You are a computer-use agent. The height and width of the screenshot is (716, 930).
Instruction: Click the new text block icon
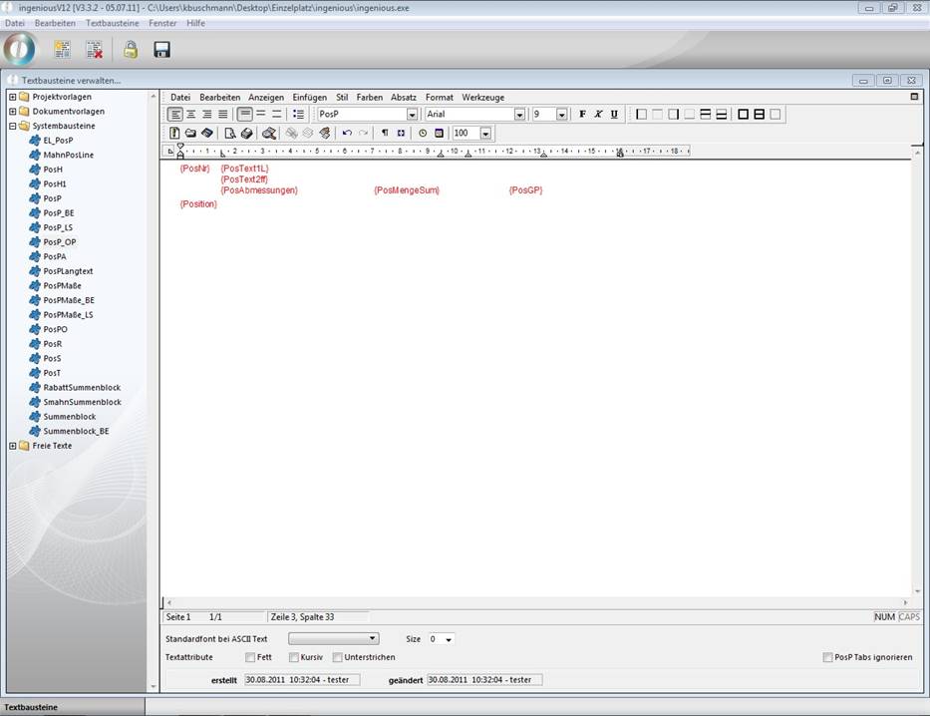[x=62, y=50]
